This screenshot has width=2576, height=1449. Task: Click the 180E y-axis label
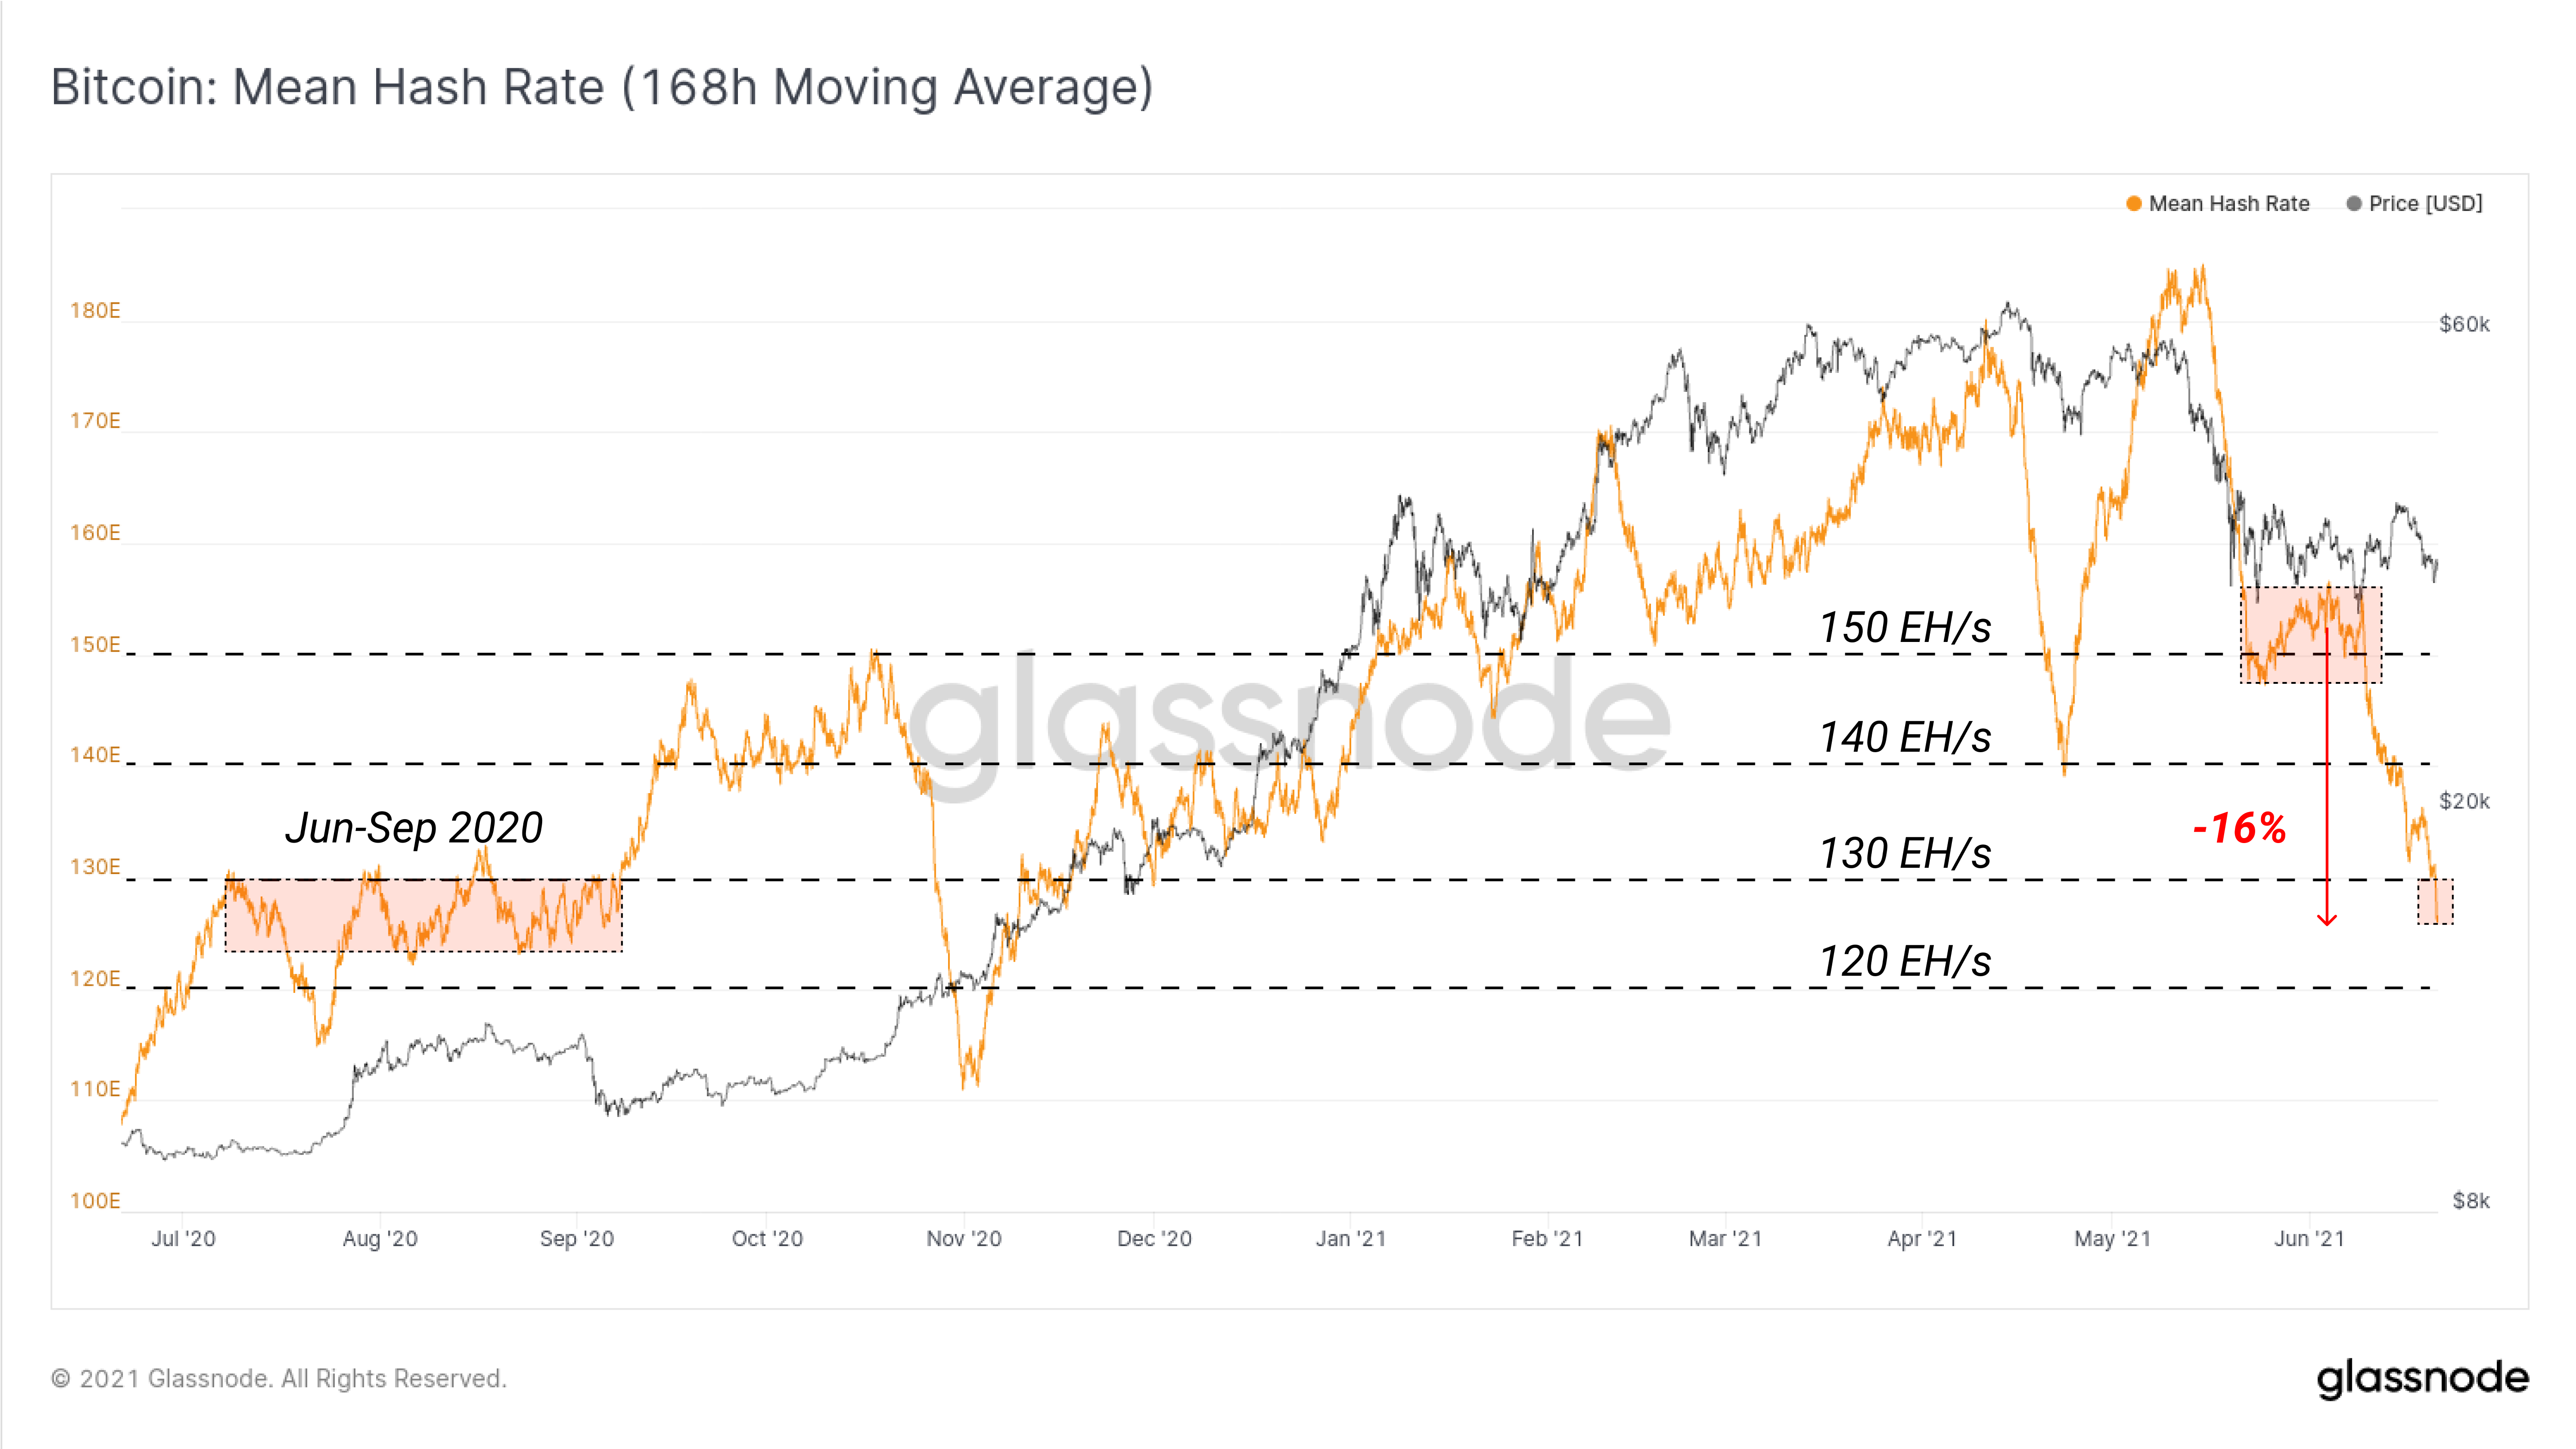click(95, 311)
